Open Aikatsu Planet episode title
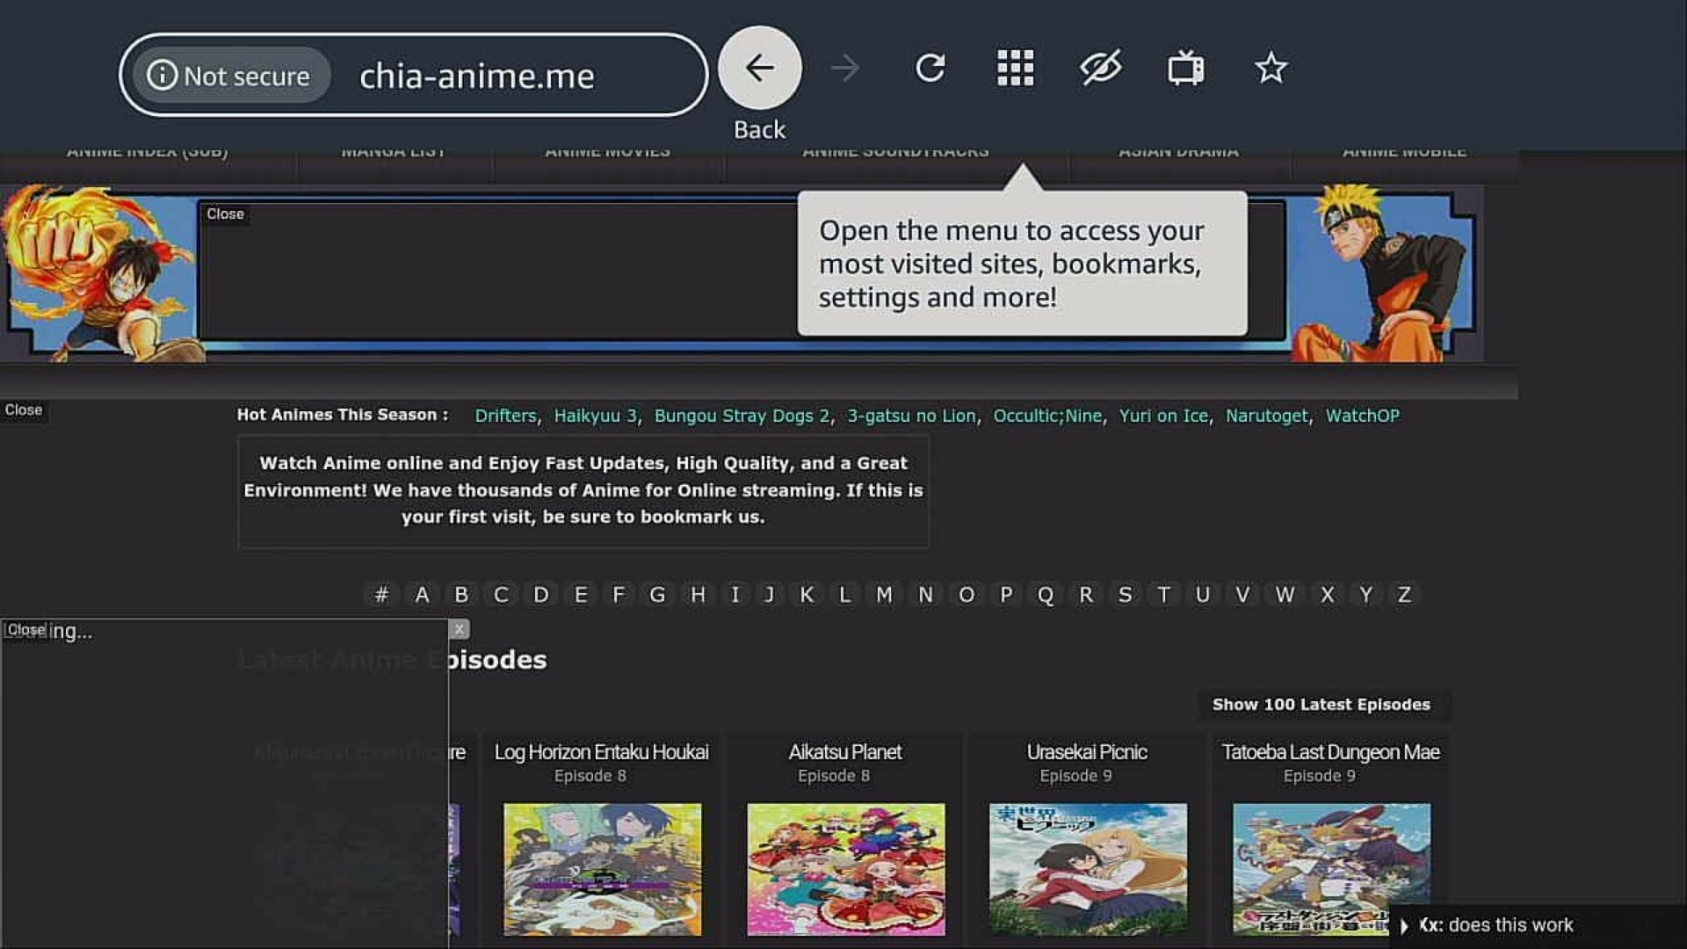 coord(844,752)
